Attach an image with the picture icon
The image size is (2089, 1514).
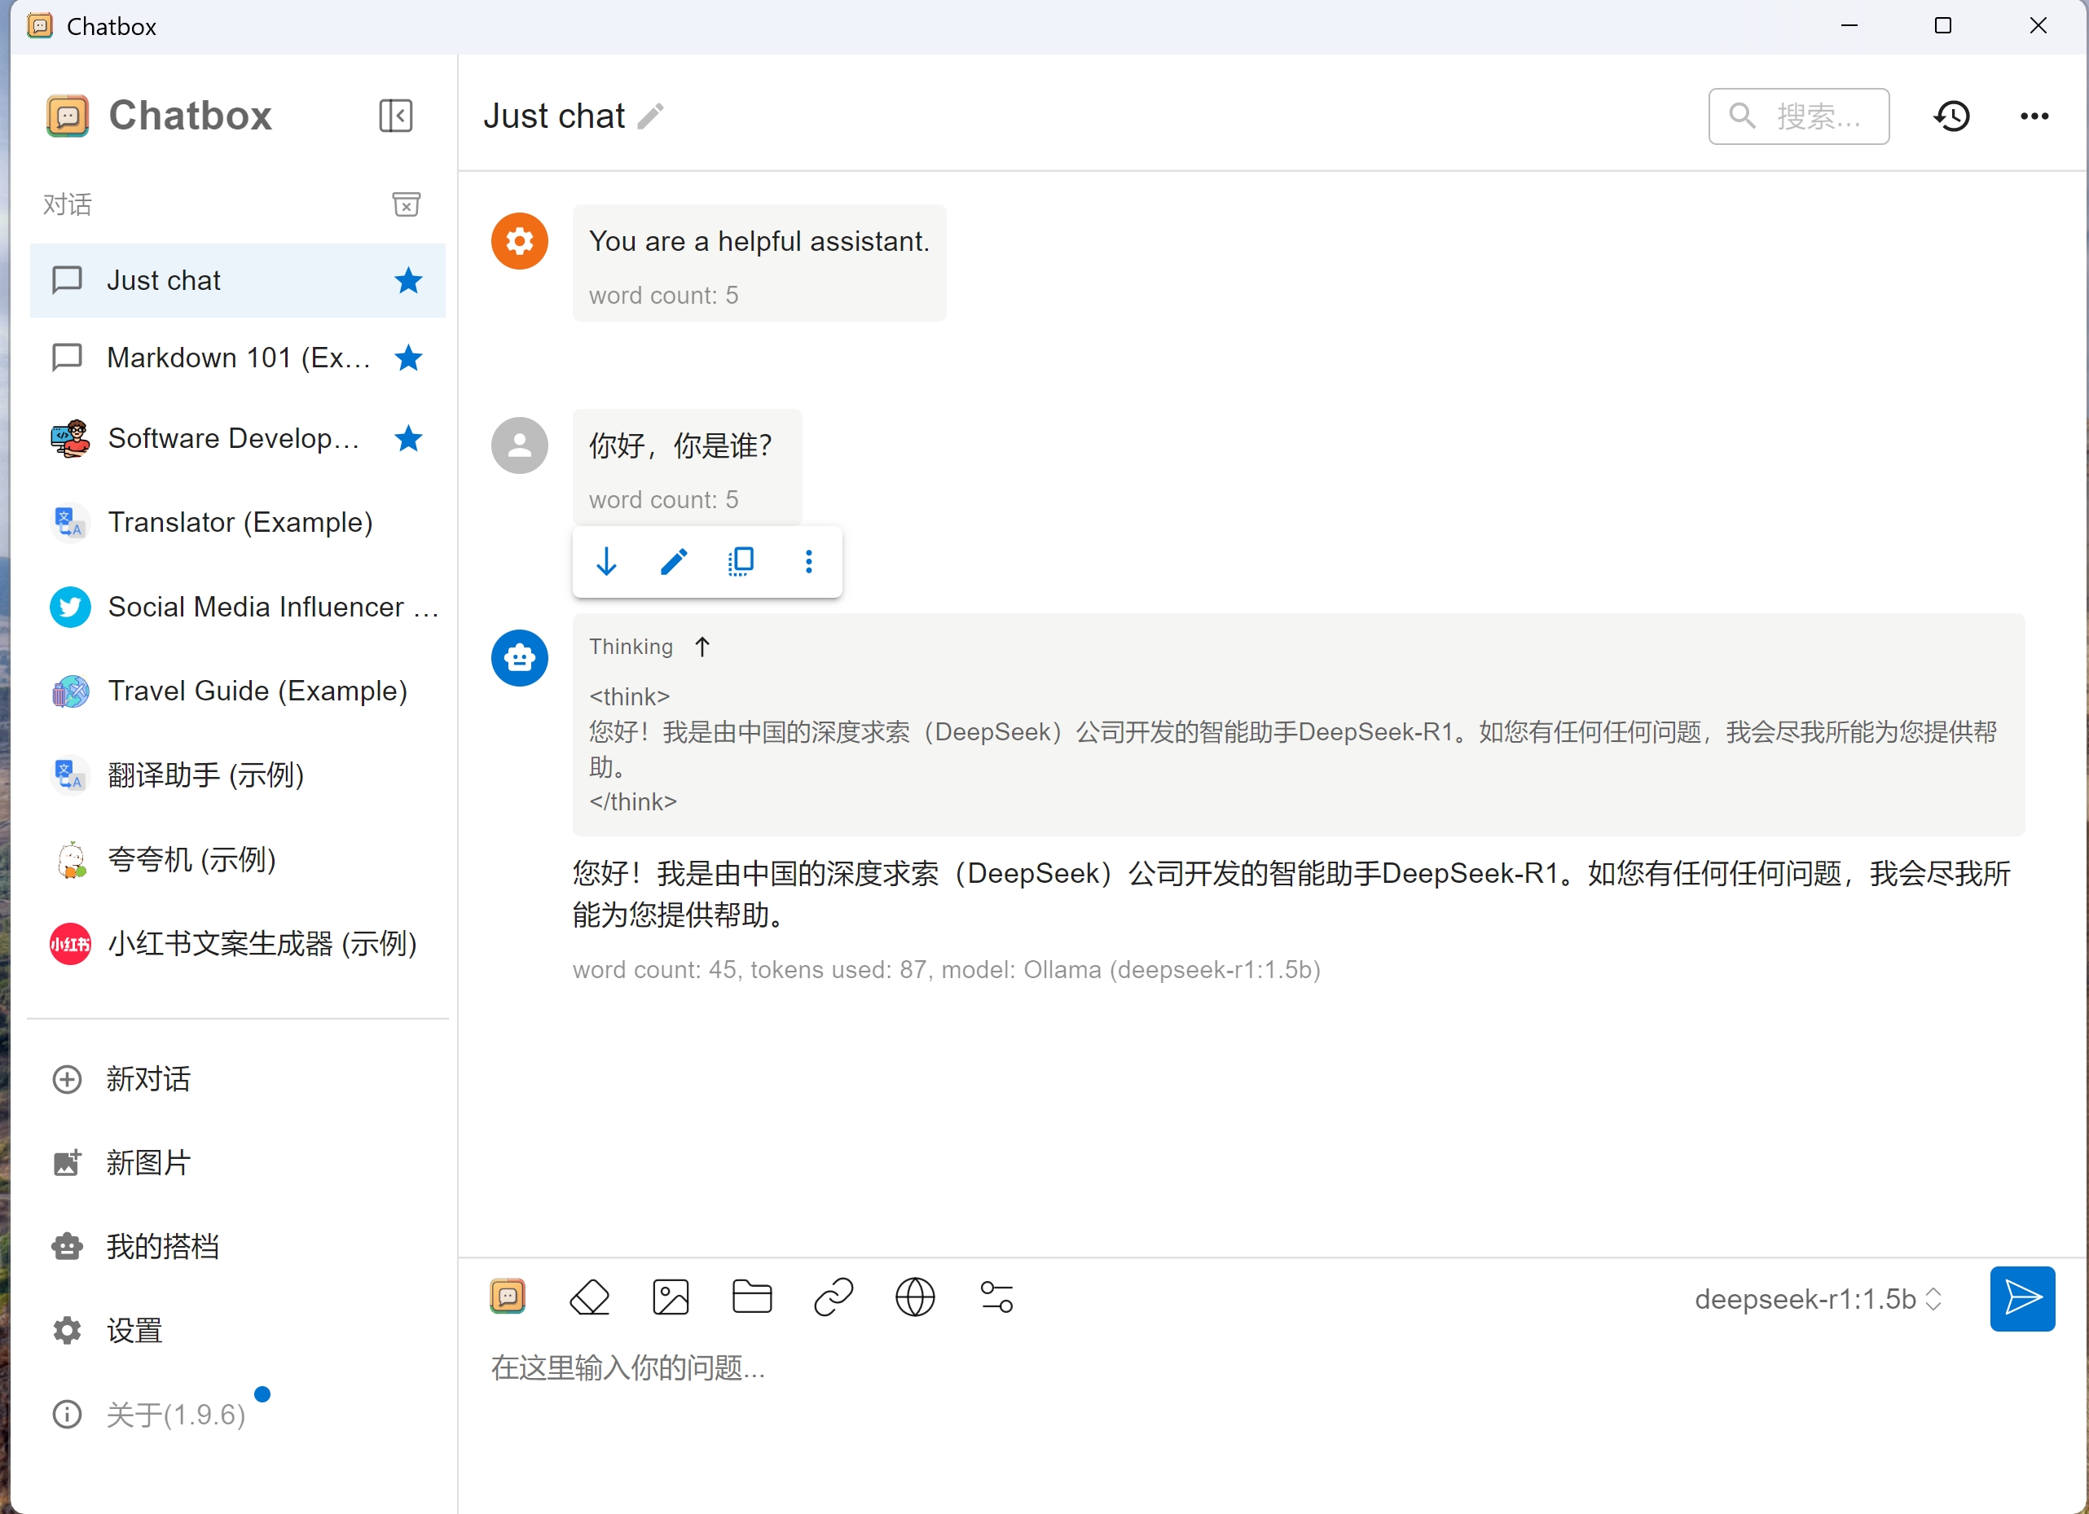[671, 1297]
